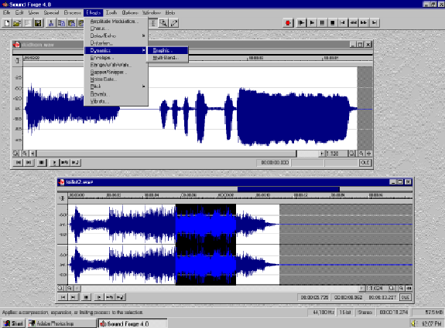This screenshot has width=445, height=328.
Task: Select the Pencil tool in toolbar
Action: 173,23
